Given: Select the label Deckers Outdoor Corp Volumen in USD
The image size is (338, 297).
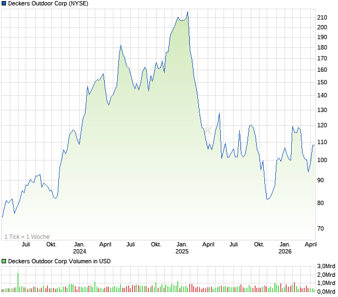Looking at the screenshot, I should click(59, 261).
